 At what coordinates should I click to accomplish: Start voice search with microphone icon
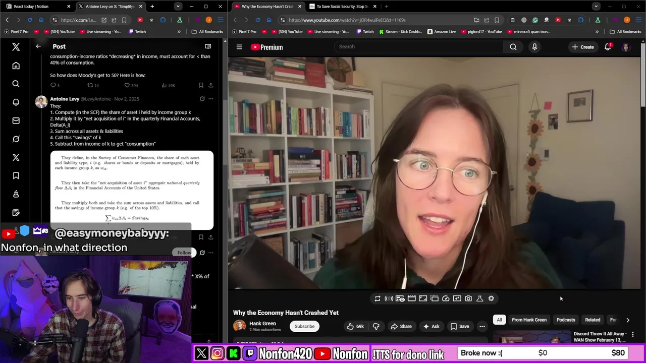tap(534, 47)
